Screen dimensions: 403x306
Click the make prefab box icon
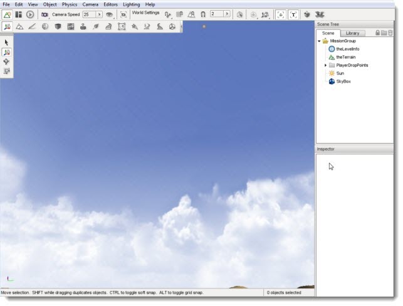tap(307, 14)
